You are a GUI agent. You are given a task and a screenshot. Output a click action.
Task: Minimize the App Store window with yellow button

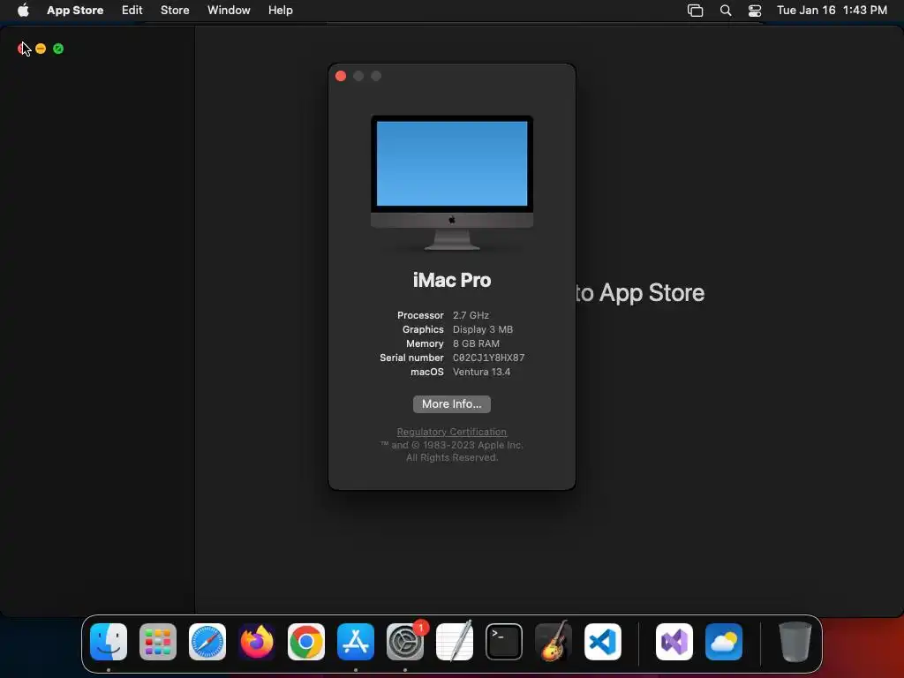pyautogui.click(x=41, y=49)
